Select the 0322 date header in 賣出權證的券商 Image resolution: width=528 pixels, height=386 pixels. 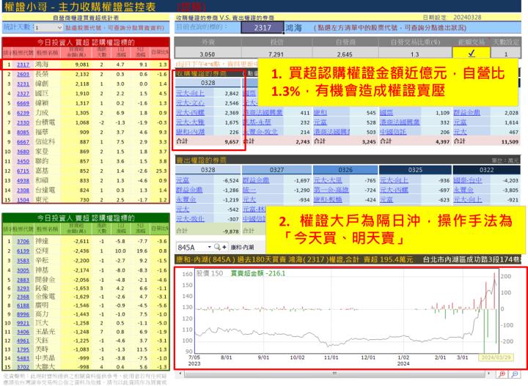tap(487, 170)
